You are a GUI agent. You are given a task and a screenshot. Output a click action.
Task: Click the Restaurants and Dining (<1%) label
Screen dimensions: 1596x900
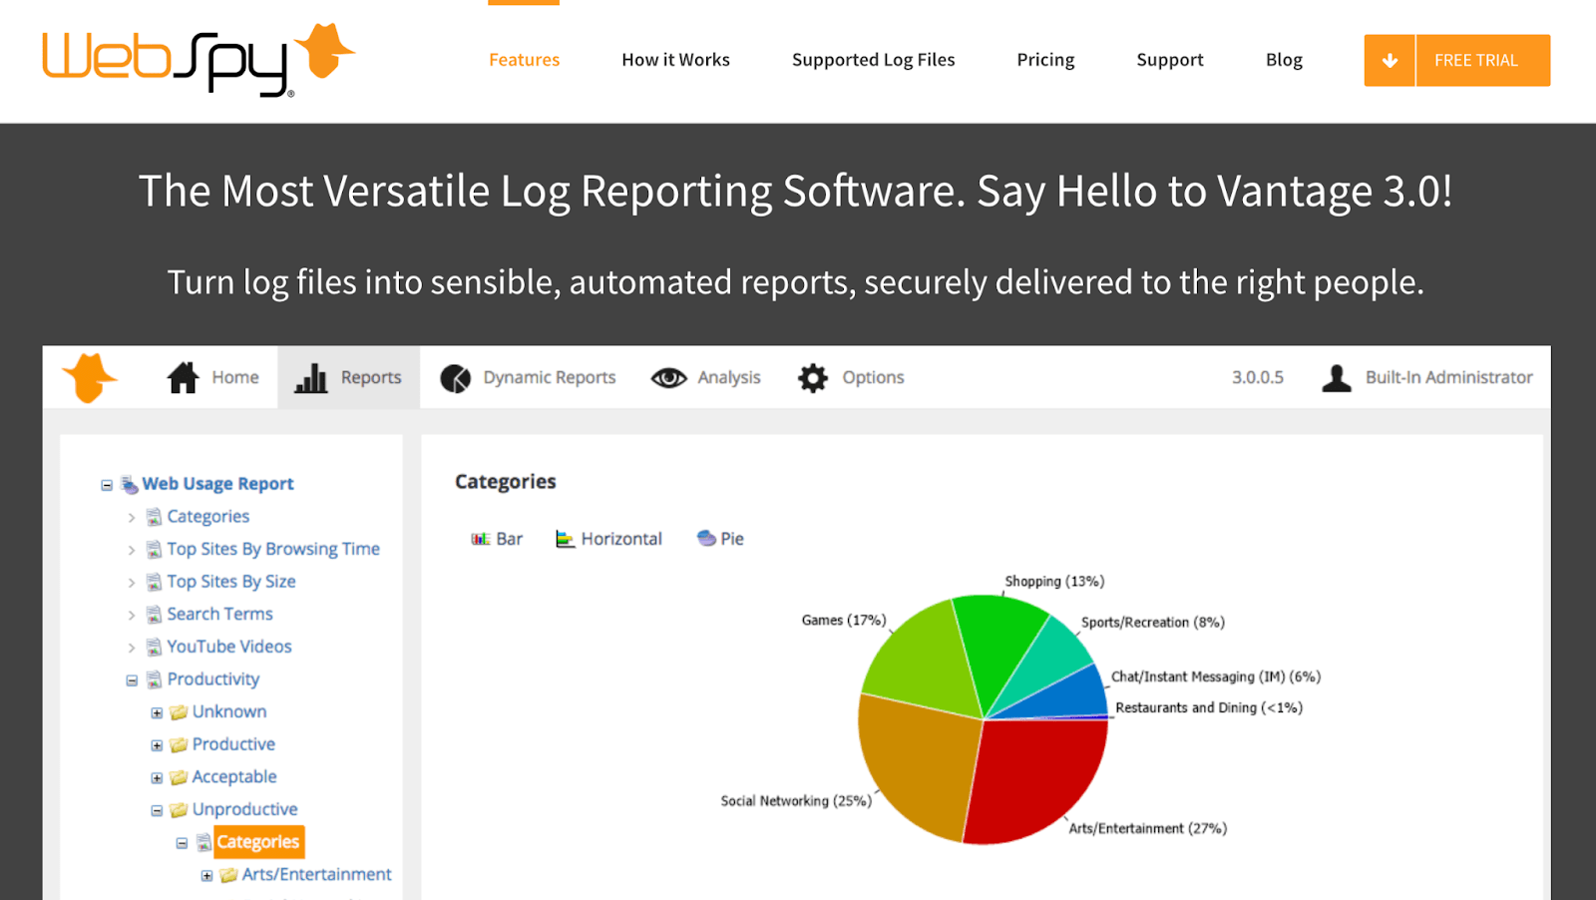coord(1209,707)
